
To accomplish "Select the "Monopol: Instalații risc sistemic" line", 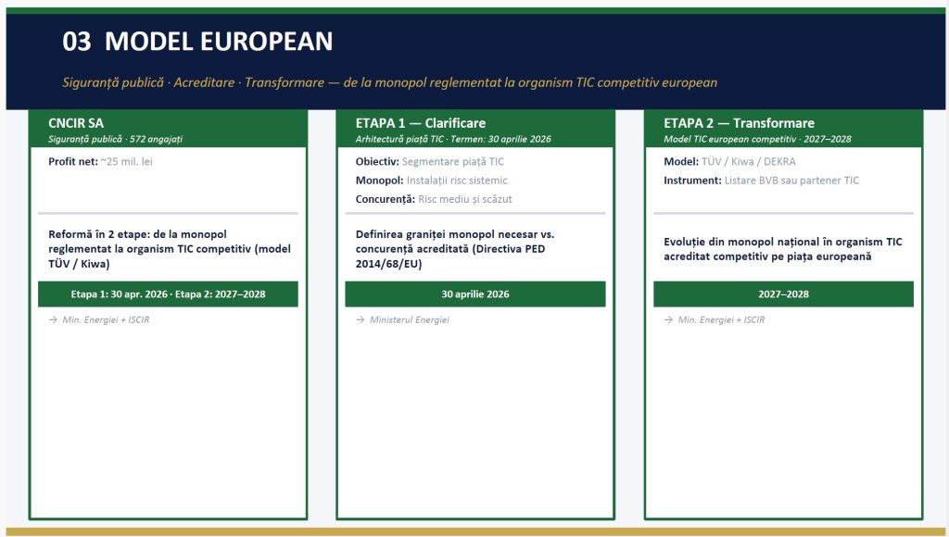I will [431, 181].
